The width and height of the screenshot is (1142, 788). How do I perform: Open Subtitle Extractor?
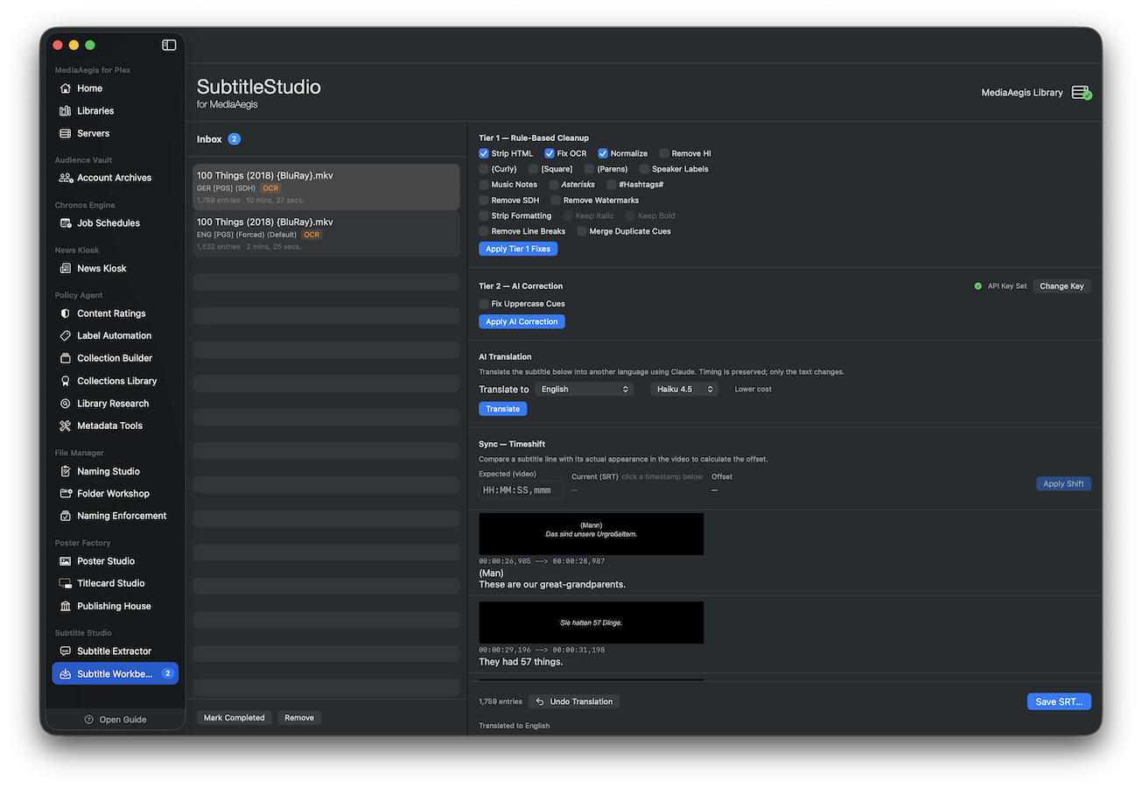(x=116, y=651)
